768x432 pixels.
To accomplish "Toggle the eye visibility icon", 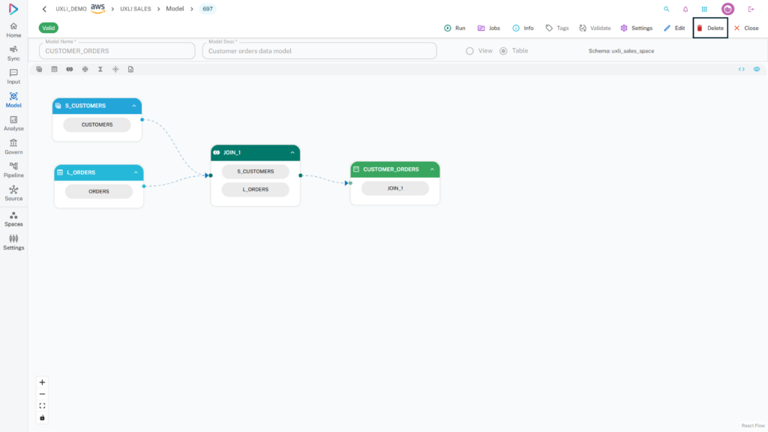I will click(757, 69).
